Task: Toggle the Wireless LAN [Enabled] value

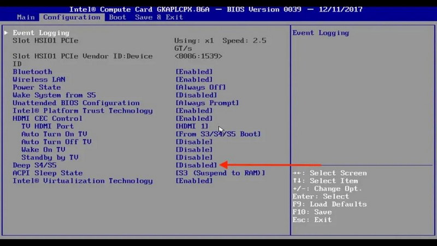Action: pyautogui.click(x=194, y=79)
